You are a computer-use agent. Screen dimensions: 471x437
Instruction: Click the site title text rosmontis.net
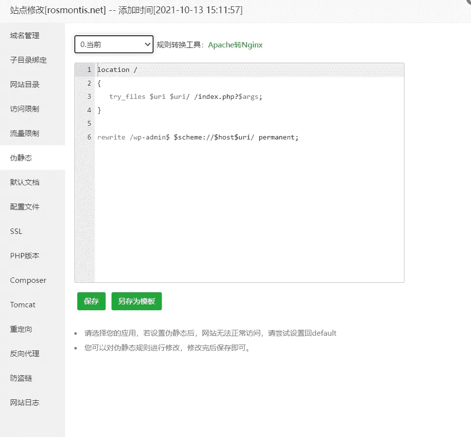coord(75,10)
